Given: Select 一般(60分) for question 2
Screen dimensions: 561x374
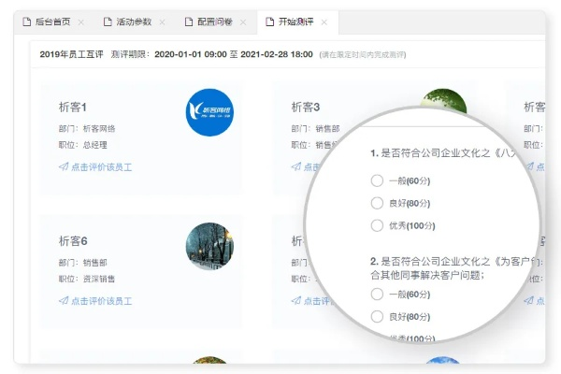Looking at the screenshot, I should click(377, 294).
